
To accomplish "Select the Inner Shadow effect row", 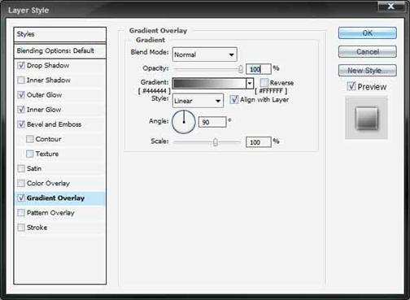I will click(x=59, y=80).
